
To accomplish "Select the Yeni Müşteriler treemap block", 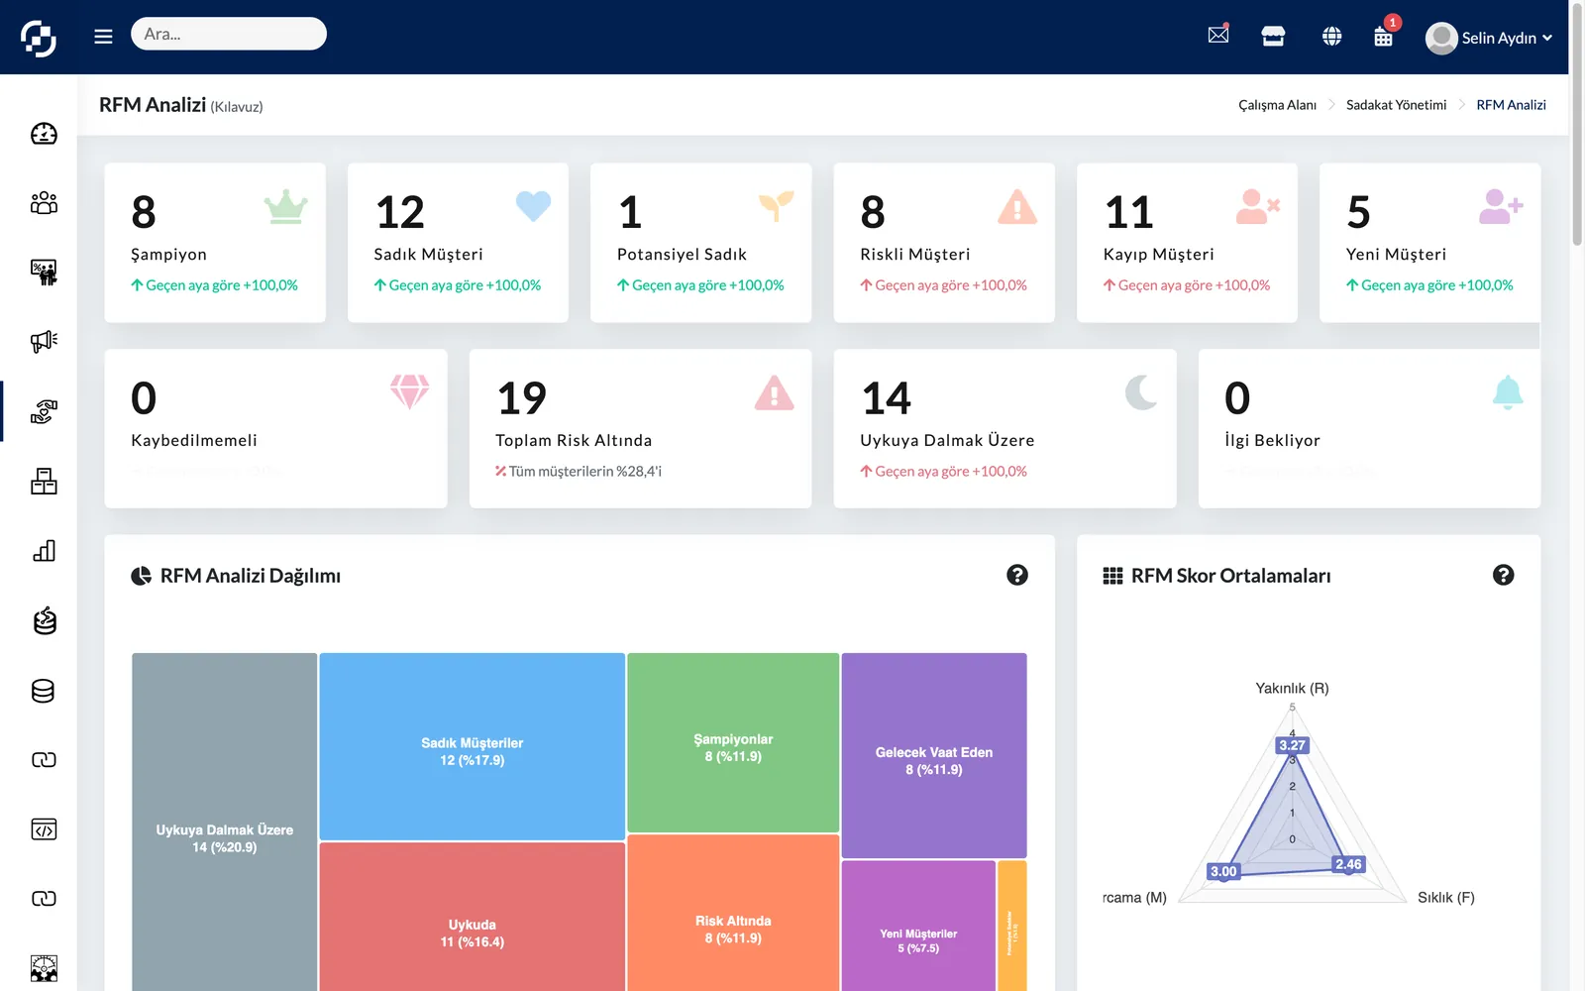I will click(918, 926).
